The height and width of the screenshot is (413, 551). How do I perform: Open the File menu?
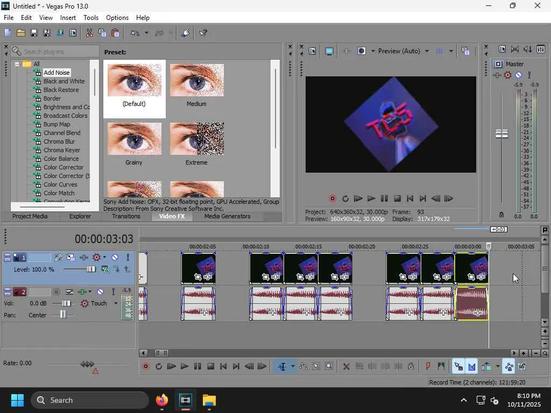click(x=9, y=18)
